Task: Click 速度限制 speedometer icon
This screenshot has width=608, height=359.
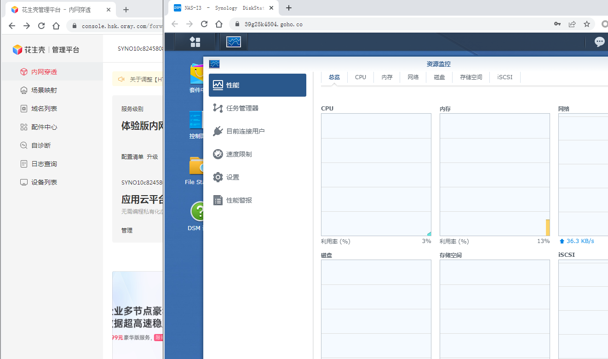Action: pos(218,154)
